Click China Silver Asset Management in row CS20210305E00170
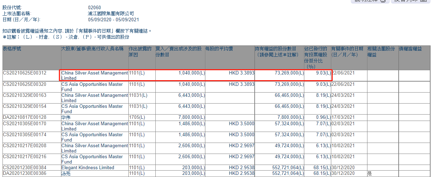432x177 pixels. [x=94, y=126]
